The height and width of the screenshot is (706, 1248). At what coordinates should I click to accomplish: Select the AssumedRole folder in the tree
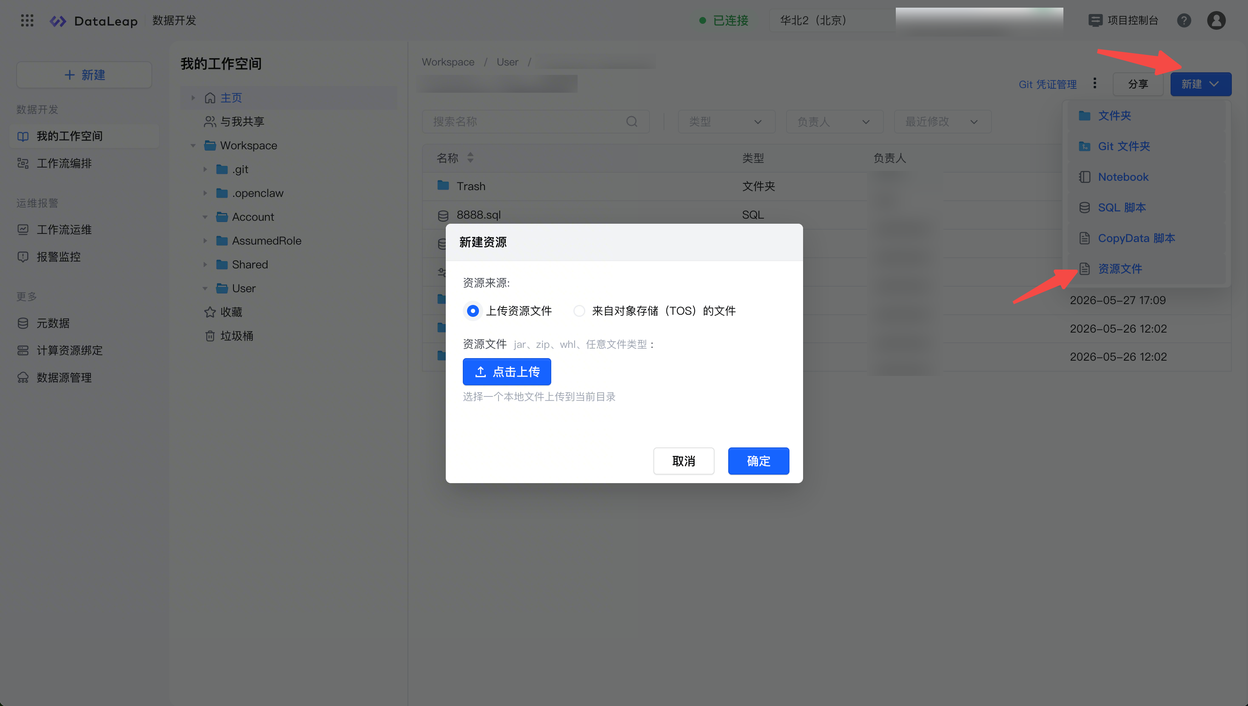click(267, 240)
